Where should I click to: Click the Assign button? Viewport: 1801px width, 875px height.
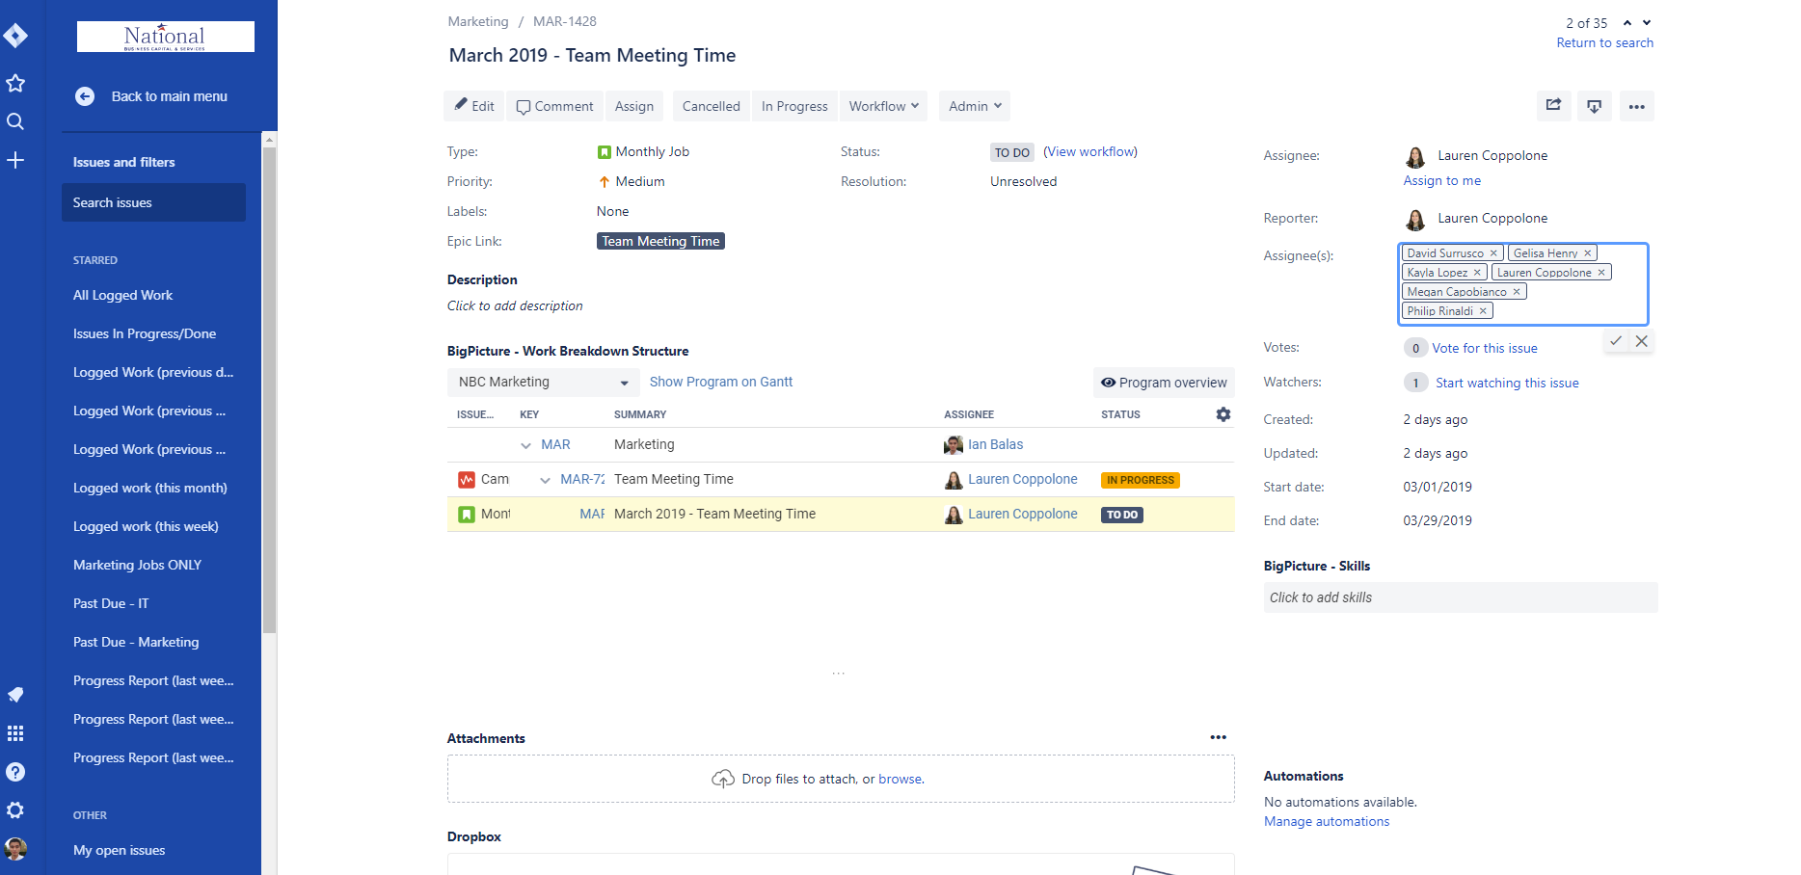(634, 106)
